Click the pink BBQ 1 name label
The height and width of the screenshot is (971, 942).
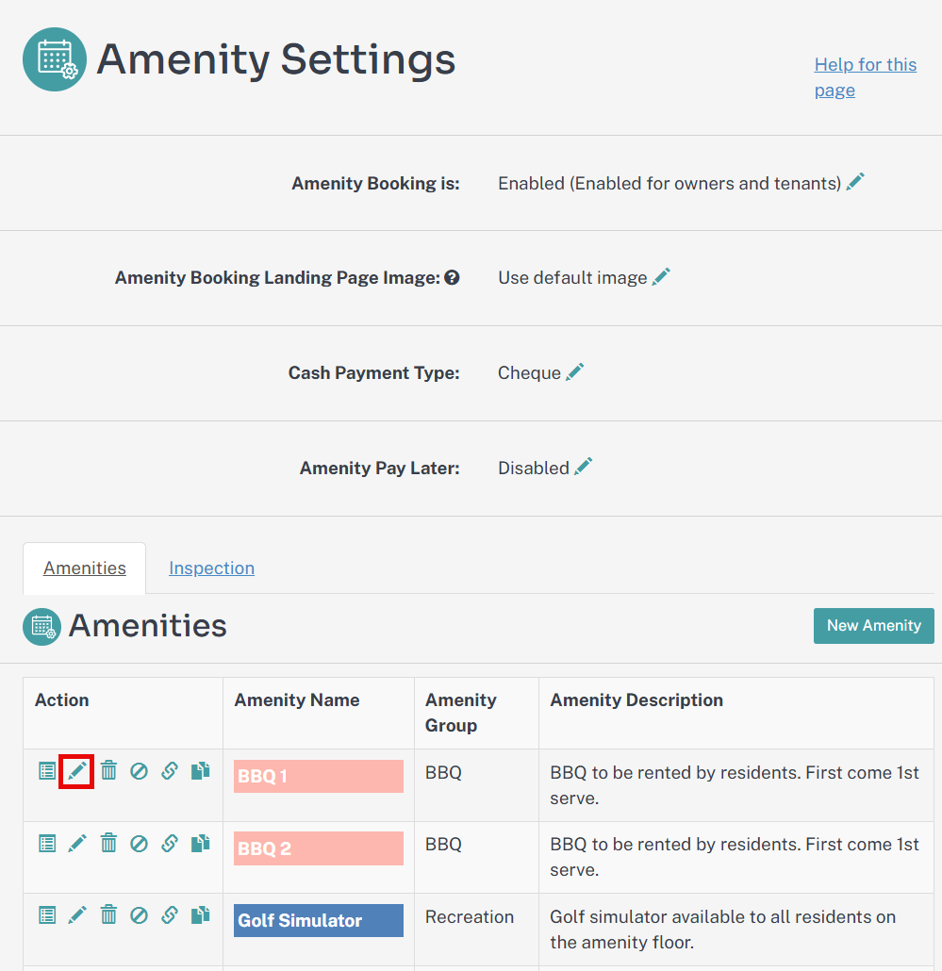319,776
